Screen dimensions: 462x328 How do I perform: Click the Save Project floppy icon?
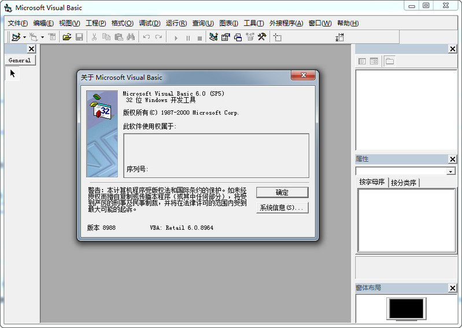point(79,37)
